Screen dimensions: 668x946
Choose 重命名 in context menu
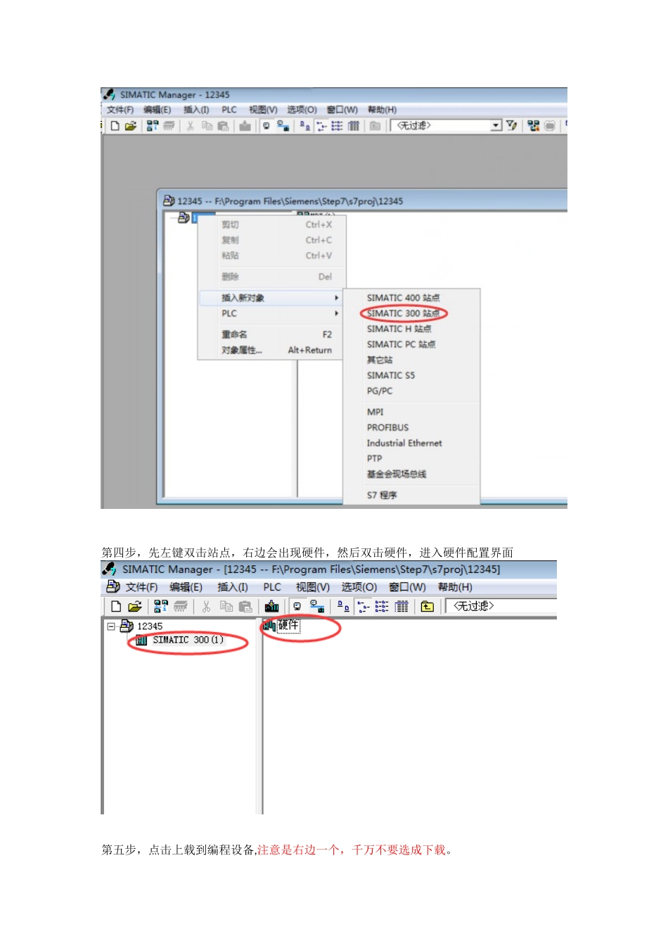(x=271, y=334)
